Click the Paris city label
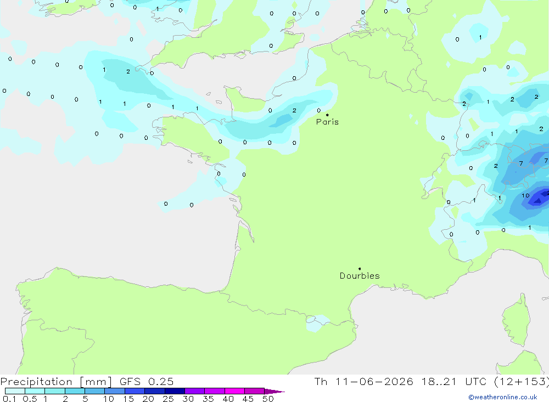 pyautogui.click(x=327, y=122)
